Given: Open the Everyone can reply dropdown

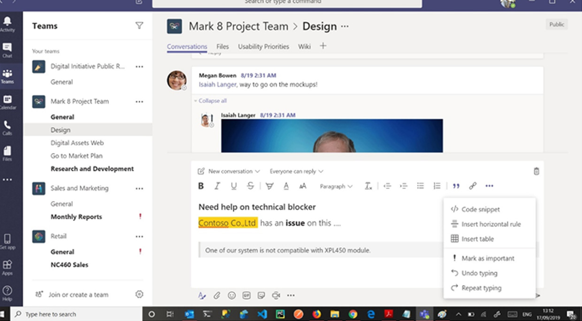Looking at the screenshot, I should click(x=296, y=171).
